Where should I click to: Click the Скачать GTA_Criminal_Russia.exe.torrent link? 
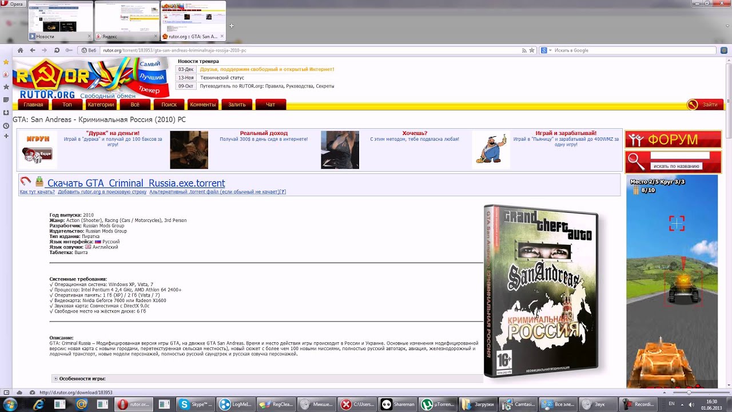tap(136, 183)
